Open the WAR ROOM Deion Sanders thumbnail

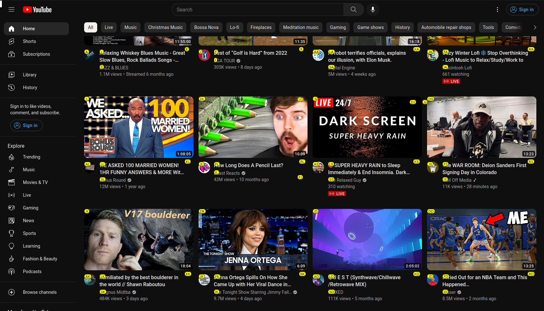click(482, 127)
